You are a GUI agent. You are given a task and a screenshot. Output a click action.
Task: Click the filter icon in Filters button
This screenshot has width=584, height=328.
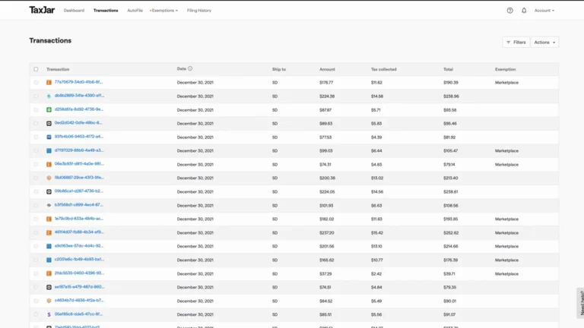pyautogui.click(x=509, y=43)
